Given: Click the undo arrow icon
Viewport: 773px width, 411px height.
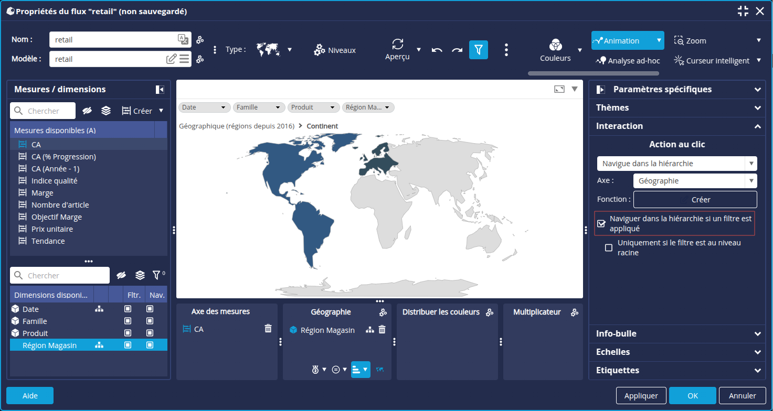Looking at the screenshot, I should [x=437, y=50].
